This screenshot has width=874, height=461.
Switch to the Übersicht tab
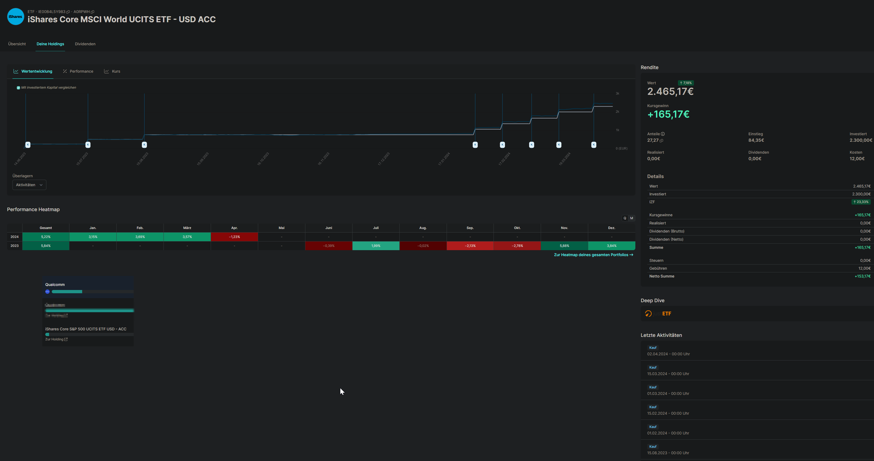[17, 44]
